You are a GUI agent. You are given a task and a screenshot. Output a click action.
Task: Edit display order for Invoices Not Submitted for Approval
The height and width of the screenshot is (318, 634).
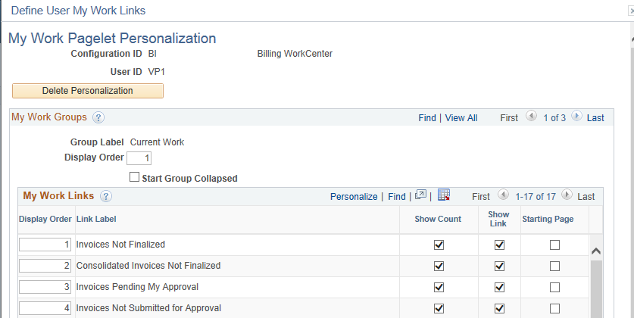tap(45, 308)
